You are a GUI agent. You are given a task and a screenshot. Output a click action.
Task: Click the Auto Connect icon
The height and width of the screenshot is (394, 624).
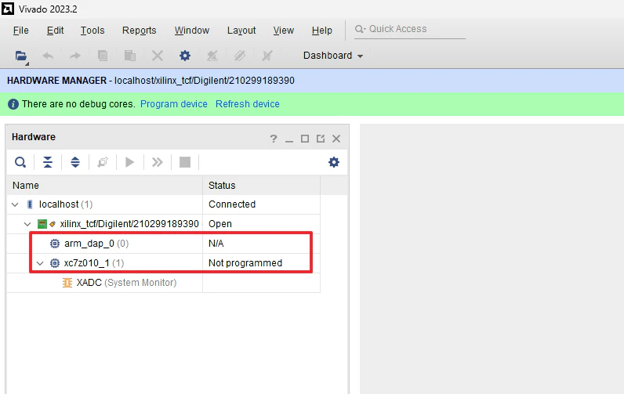pyautogui.click(x=103, y=162)
